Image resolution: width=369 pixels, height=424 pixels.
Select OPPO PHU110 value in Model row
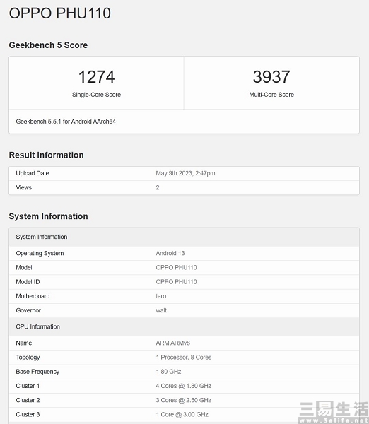(x=176, y=268)
